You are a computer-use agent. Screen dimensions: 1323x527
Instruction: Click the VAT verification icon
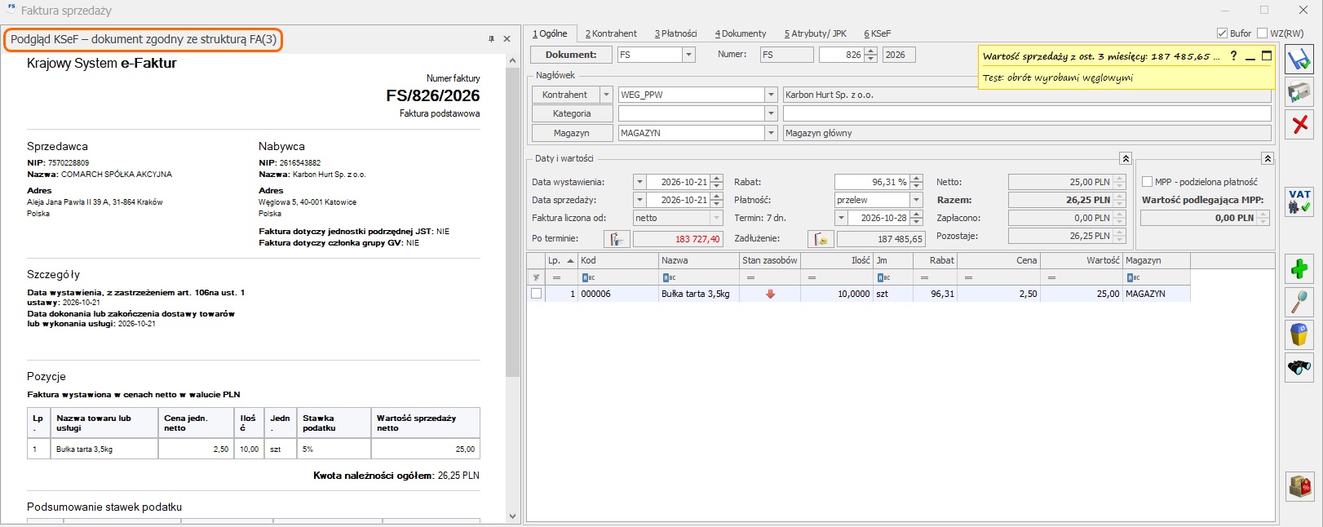pyautogui.click(x=1299, y=201)
